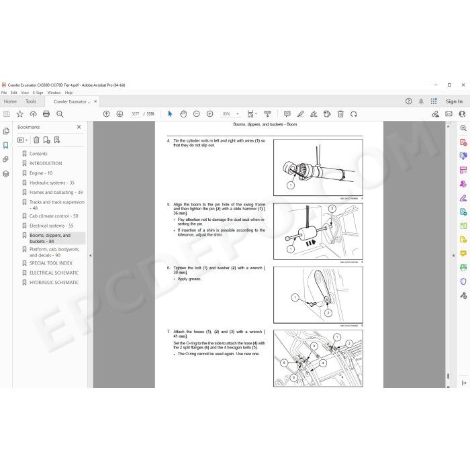Click the vertical scrollbar thumb
This screenshot has width=470, height=470.
point(448,376)
